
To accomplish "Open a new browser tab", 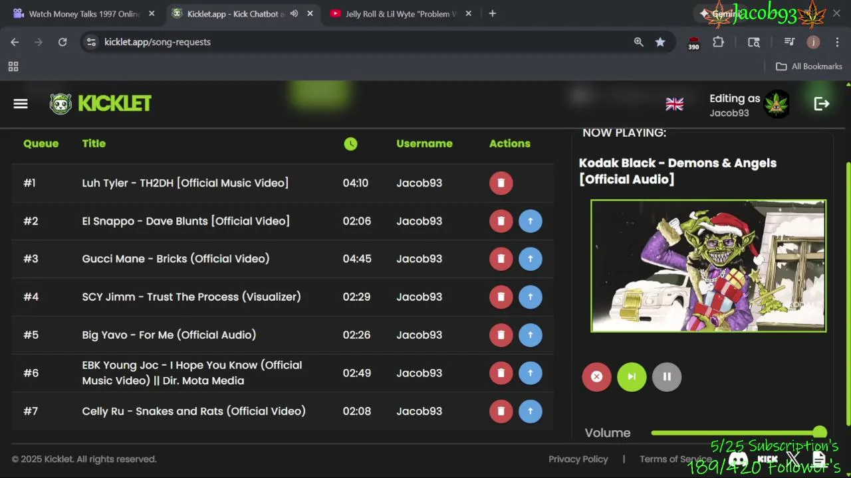I will point(492,13).
